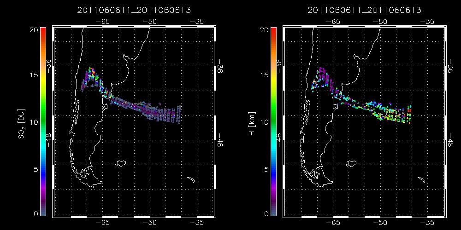Viewport: 461px width, 230px height.
Task: Click the height plot title 2011060611_2011060613
Action: [x=364, y=10]
